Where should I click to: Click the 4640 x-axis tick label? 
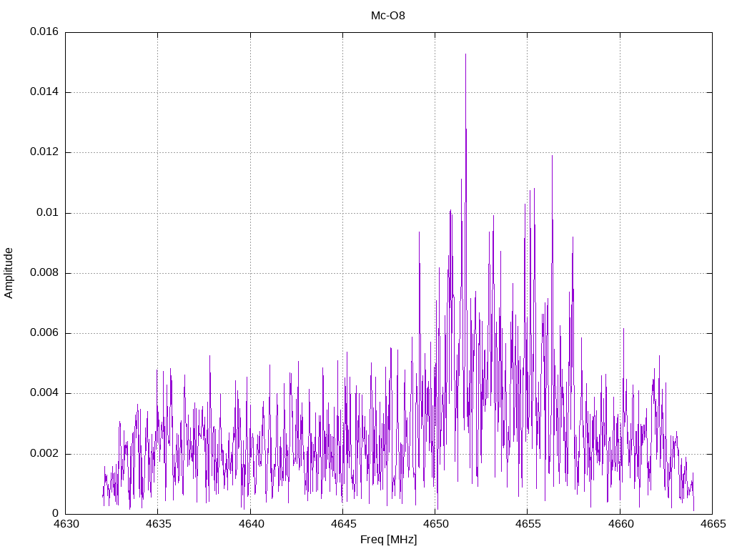pyautogui.click(x=250, y=523)
